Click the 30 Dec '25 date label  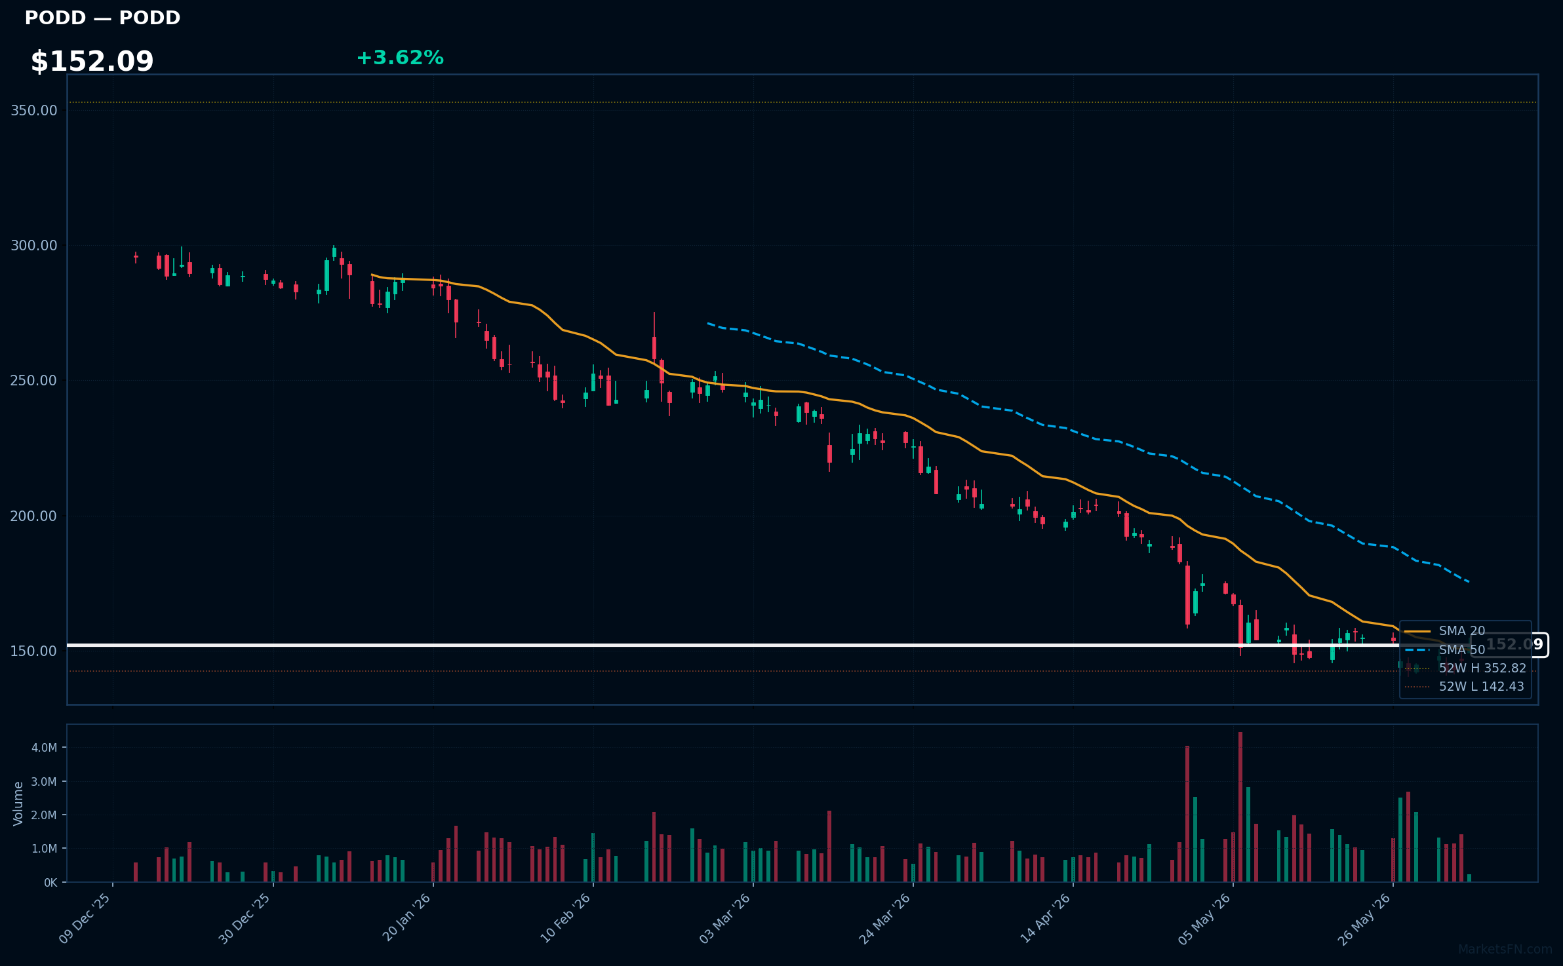pyautogui.click(x=245, y=918)
